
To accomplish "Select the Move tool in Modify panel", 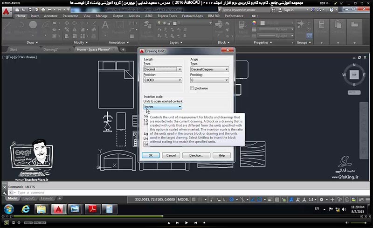I will 67,23.
